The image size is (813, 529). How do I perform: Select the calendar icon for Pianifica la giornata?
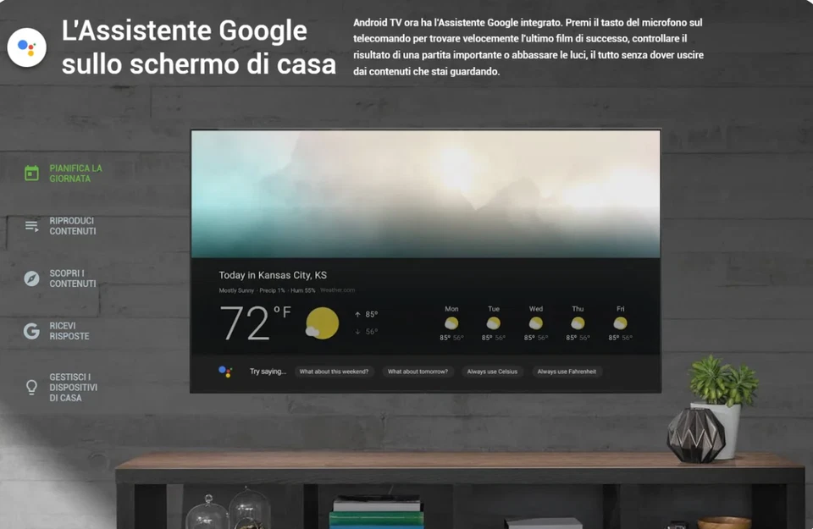tap(31, 173)
